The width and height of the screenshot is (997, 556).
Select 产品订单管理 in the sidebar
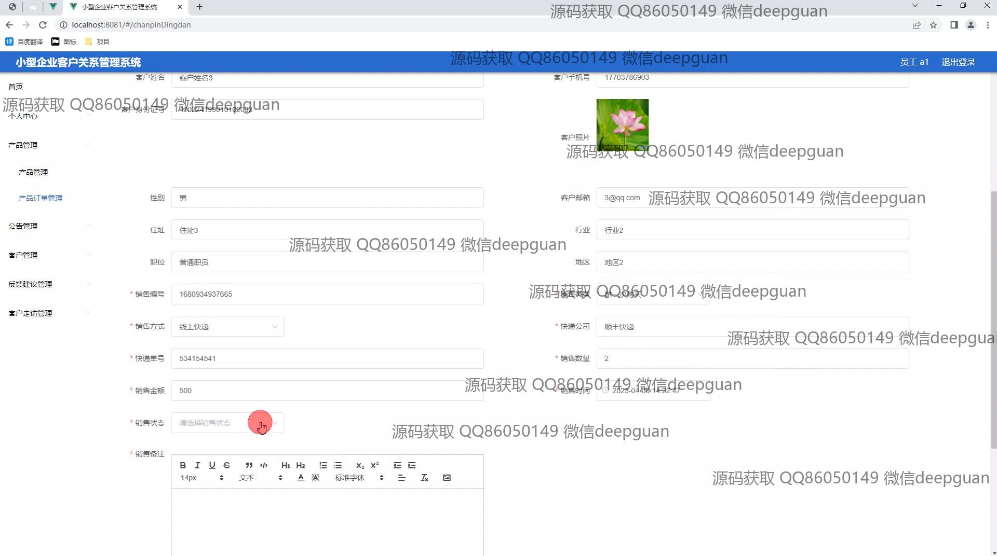coord(41,198)
